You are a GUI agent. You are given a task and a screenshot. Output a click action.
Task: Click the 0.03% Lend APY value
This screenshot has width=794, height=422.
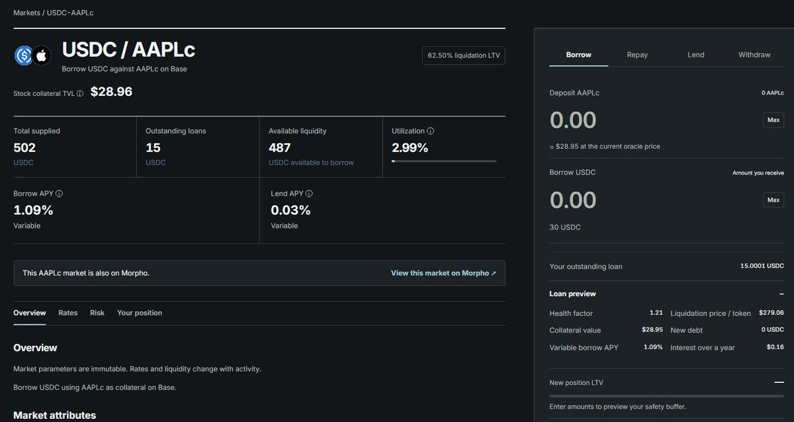pyautogui.click(x=290, y=210)
